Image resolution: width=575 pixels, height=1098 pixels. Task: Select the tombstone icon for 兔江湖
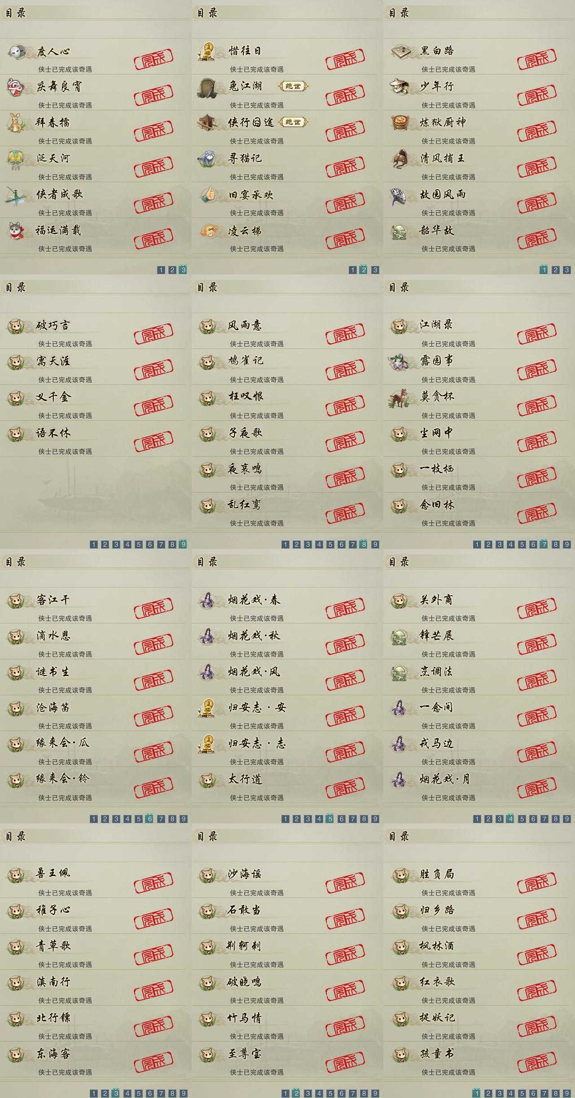[x=207, y=87]
